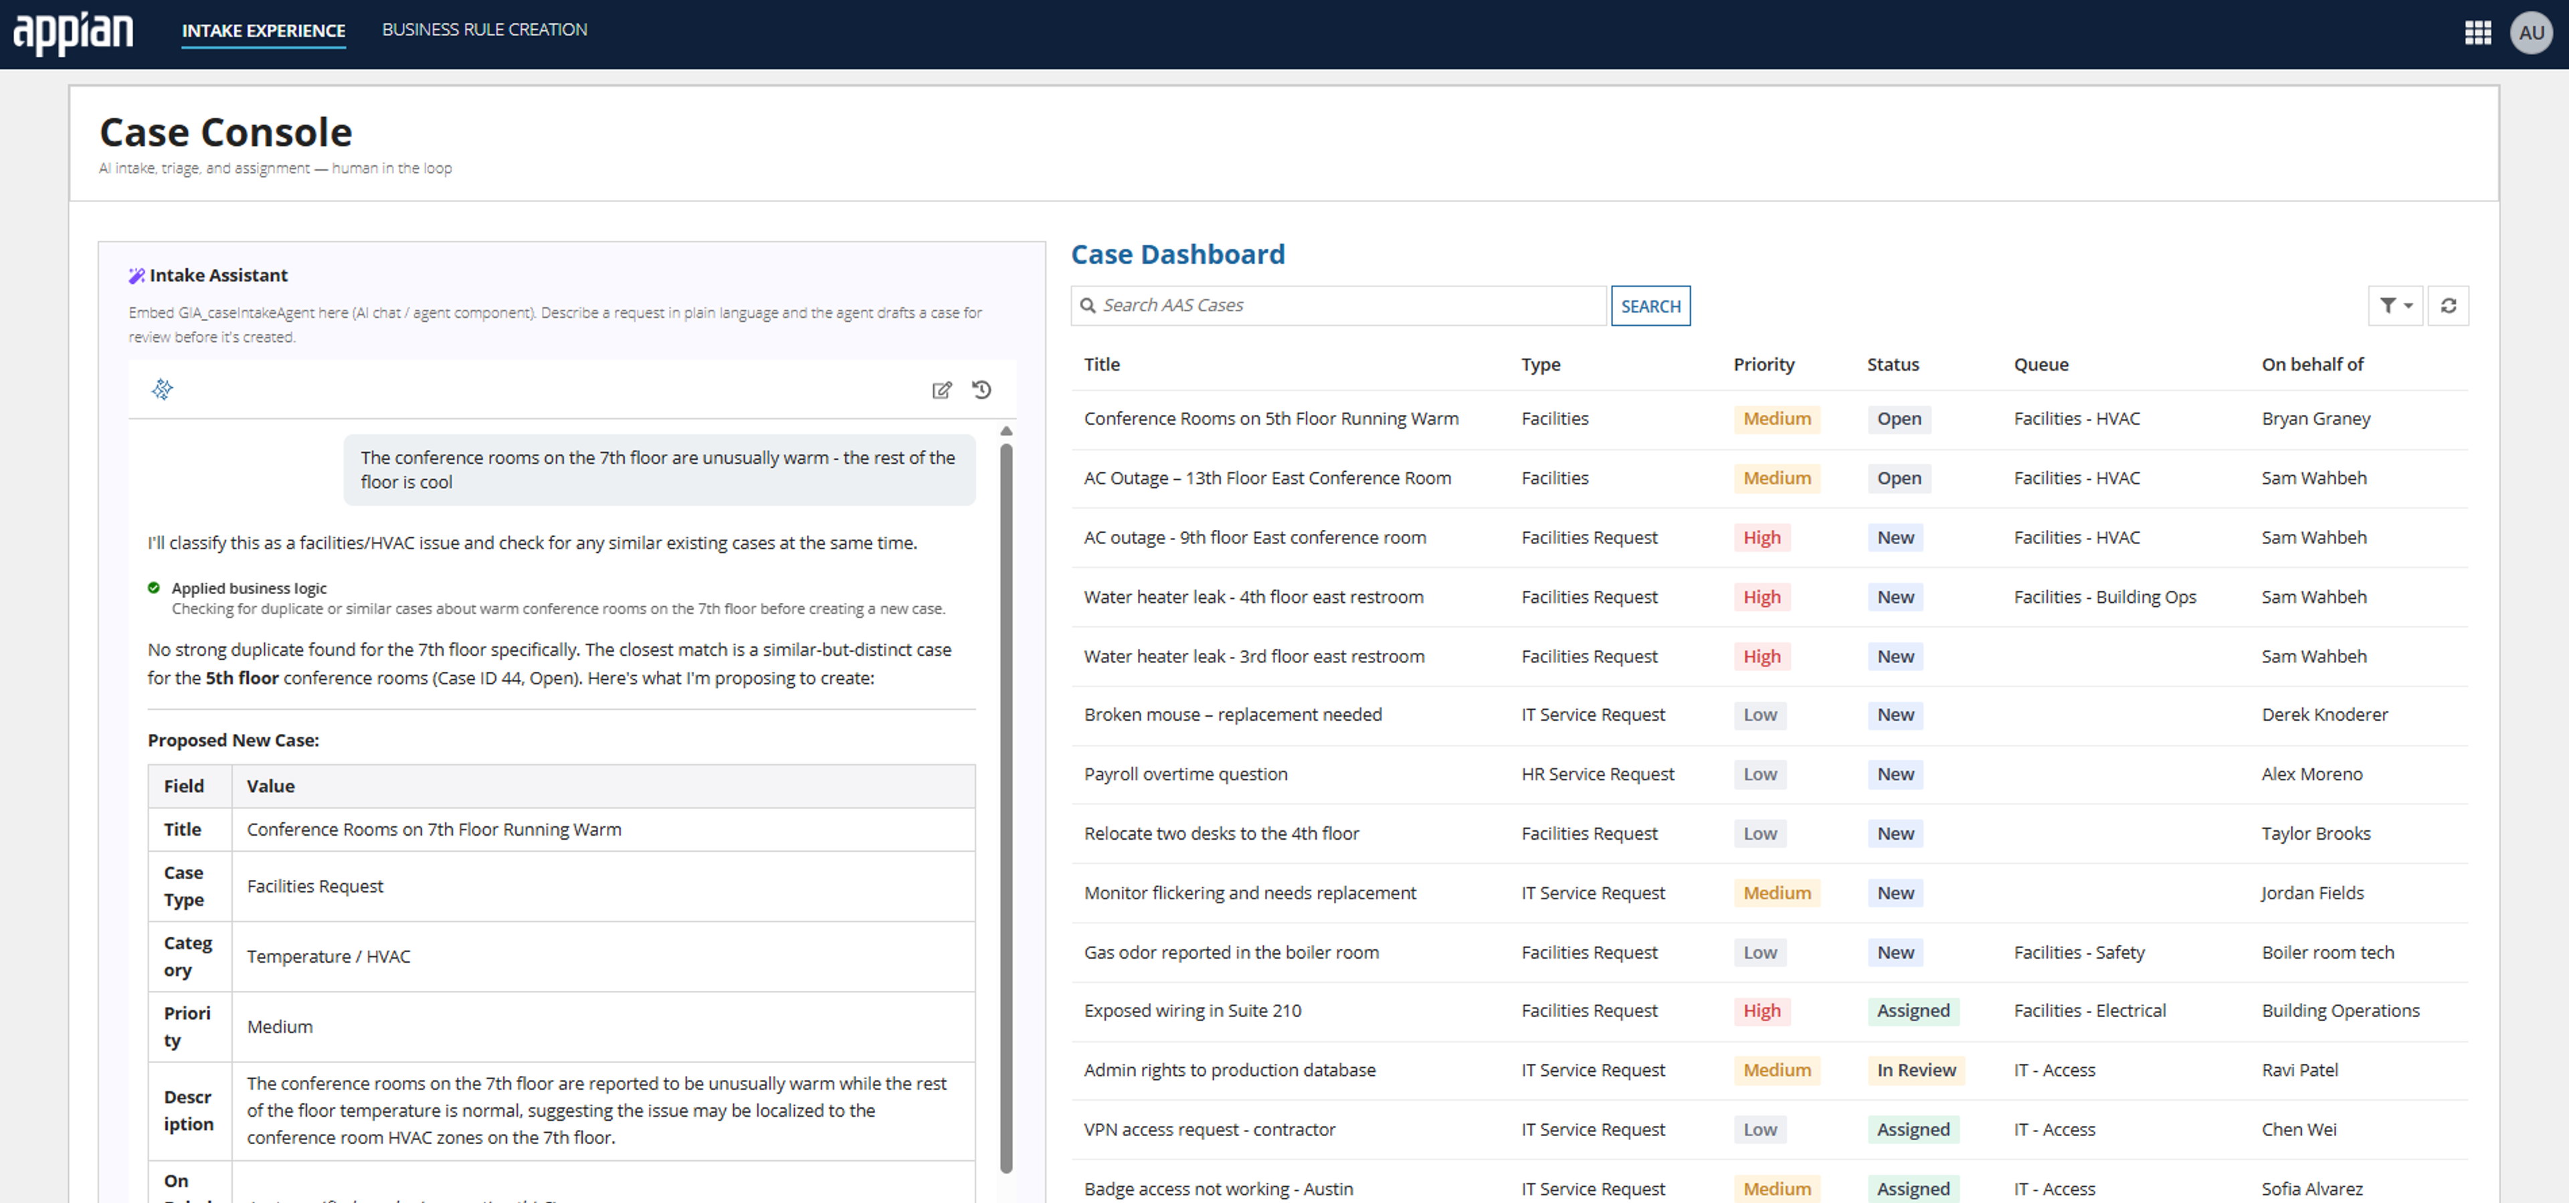Screen dimensions: 2569x1203
Task: Click the Case Dashboard heading
Action: coord(1177,254)
